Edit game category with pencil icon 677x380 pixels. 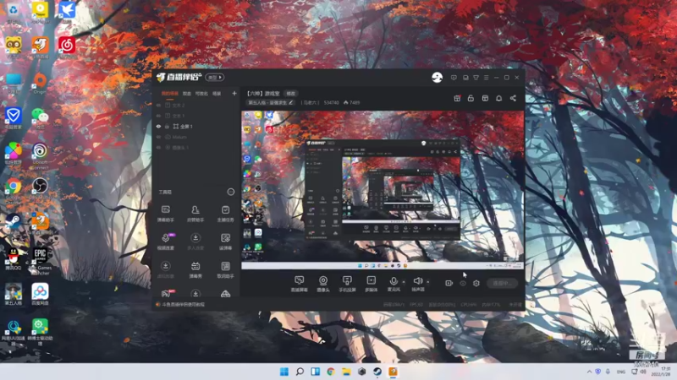291,102
